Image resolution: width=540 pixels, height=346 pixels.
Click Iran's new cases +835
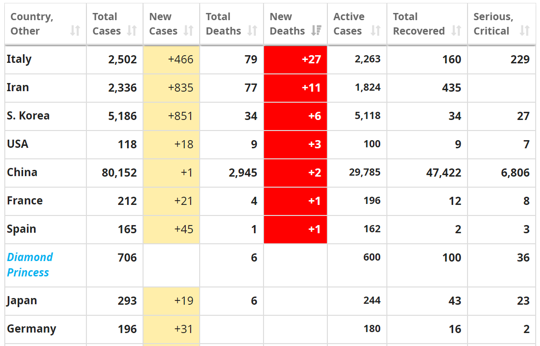tap(180, 88)
